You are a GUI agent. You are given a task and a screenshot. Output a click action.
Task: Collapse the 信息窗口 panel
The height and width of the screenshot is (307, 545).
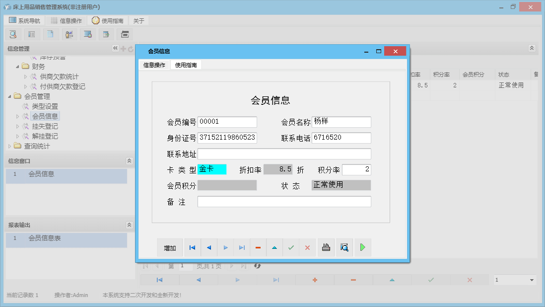click(129, 160)
